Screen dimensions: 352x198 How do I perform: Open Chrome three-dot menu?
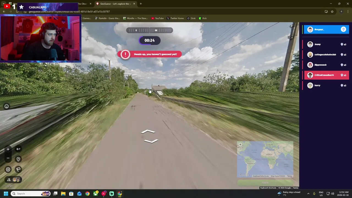click(x=348, y=12)
